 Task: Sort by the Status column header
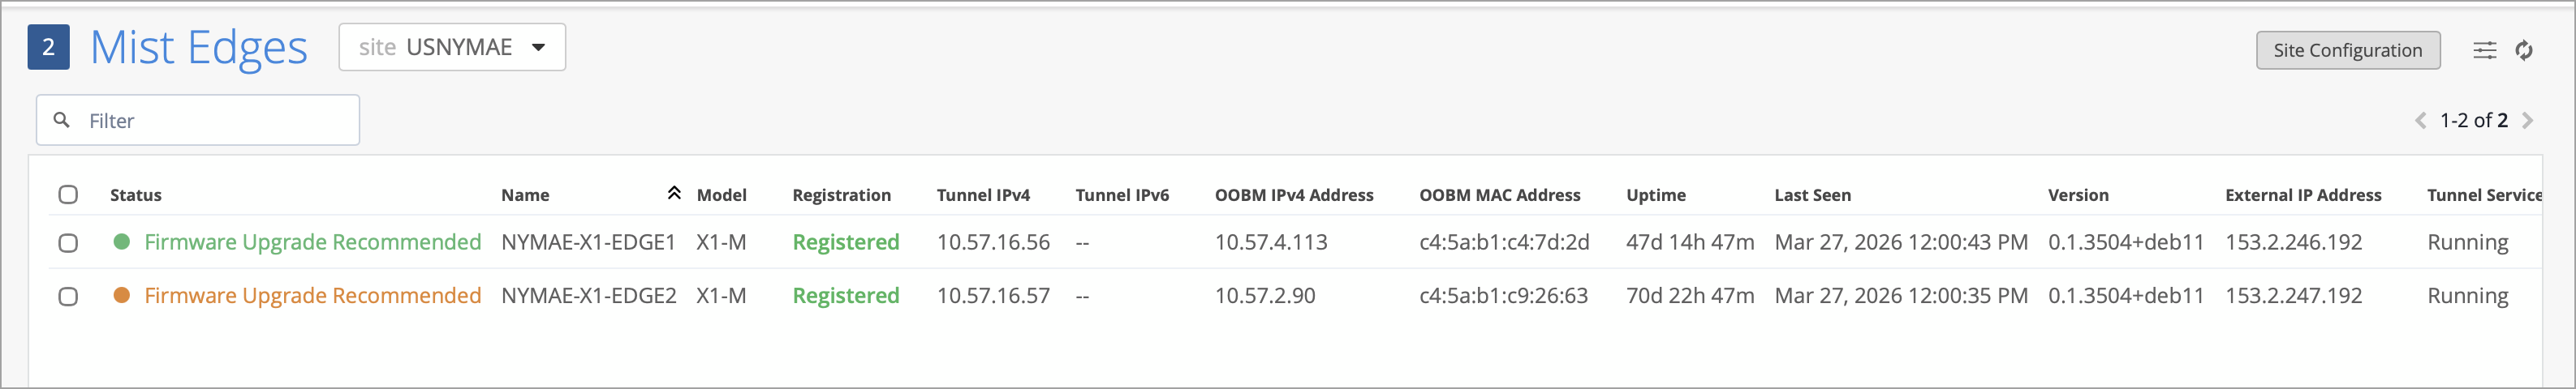tap(136, 195)
